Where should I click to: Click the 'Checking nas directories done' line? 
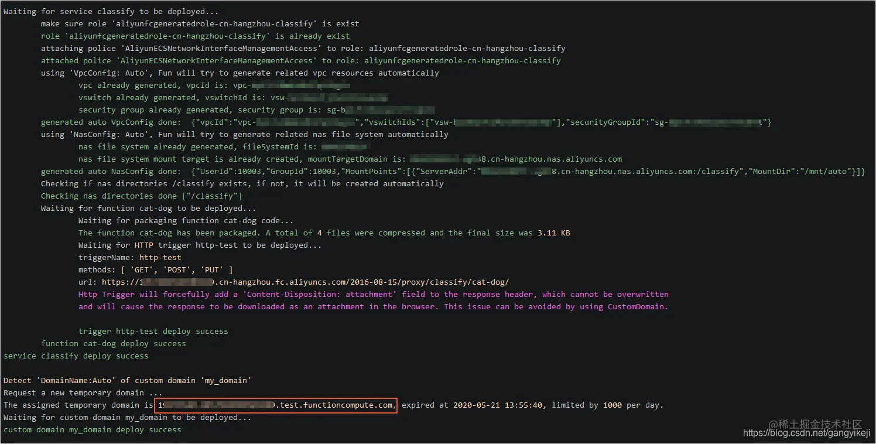[142, 196]
